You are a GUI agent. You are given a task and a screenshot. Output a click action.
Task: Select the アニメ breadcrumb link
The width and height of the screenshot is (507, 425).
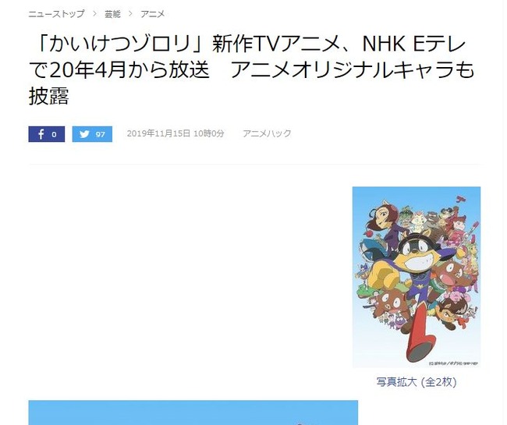tap(153, 14)
